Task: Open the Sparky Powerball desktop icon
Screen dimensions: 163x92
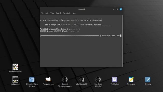Action: pyautogui.click(x=15, y=67)
